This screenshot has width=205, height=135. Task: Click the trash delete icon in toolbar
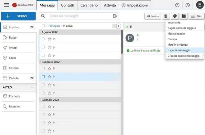(x=166, y=16)
